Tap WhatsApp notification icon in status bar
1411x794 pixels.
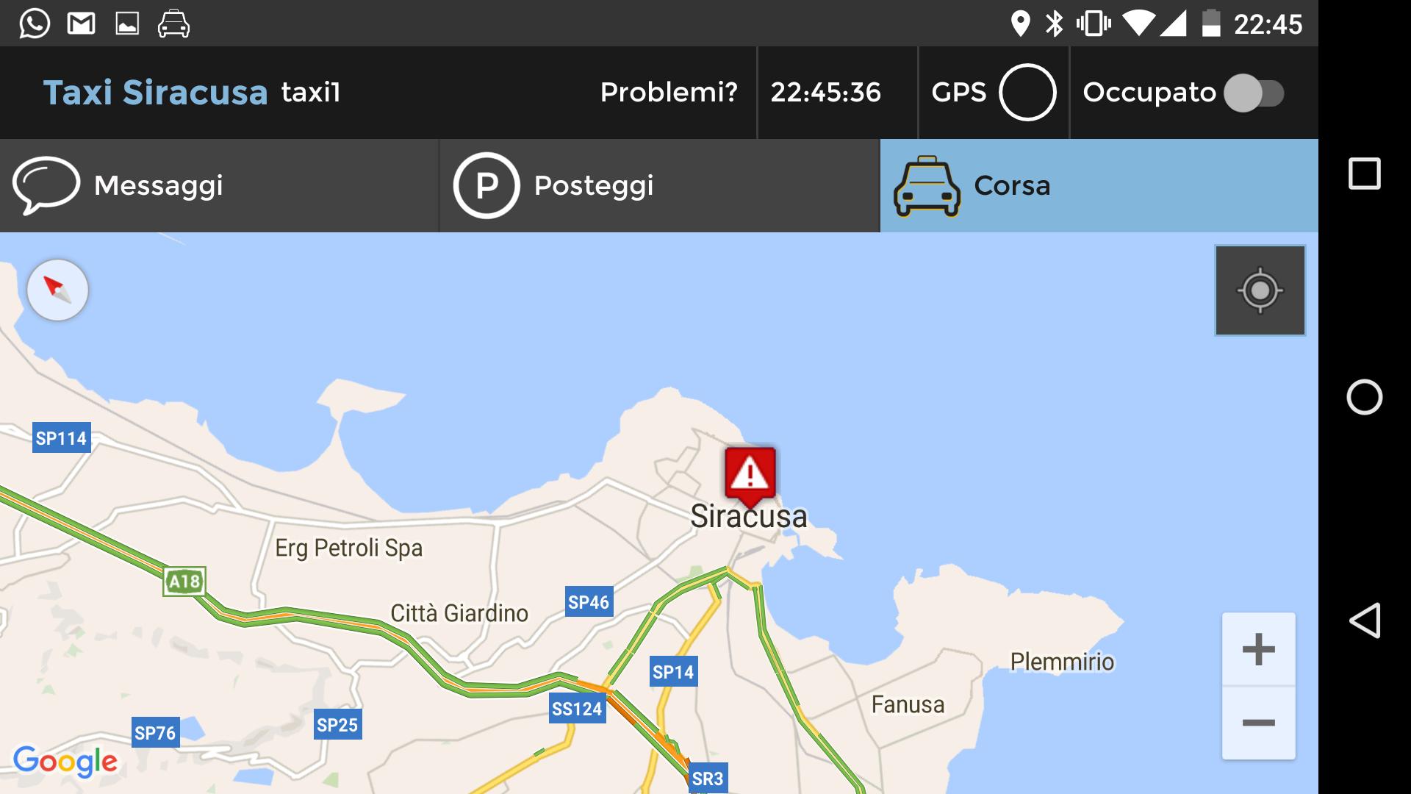[x=35, y=24]
